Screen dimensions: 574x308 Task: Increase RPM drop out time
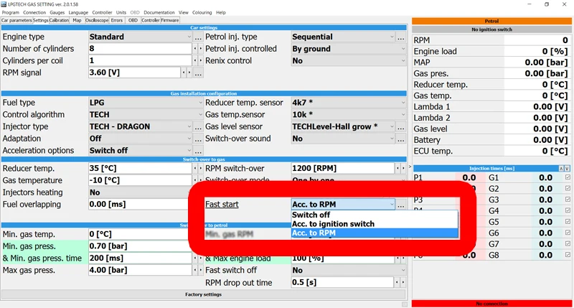tap(403, 282)
